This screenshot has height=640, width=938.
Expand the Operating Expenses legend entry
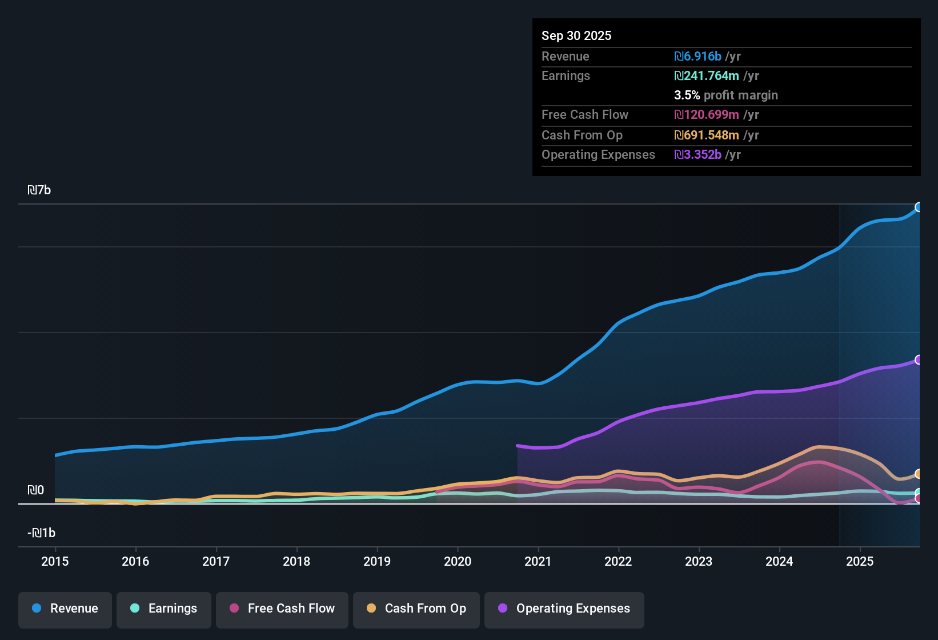564,609
